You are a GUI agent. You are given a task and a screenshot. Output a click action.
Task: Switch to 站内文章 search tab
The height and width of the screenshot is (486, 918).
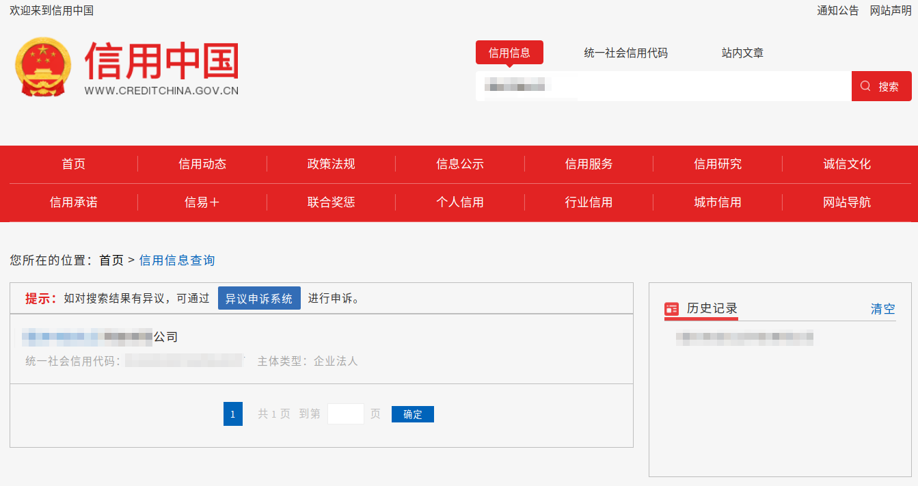[x=742, y=53]
